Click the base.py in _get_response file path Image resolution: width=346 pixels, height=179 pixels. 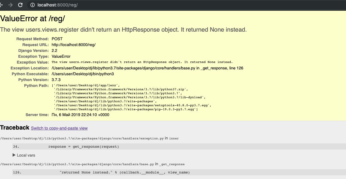click(92, 164)
